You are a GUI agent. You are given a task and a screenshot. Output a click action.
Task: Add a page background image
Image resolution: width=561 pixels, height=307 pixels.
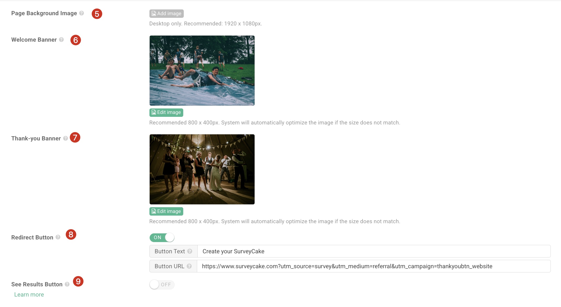[x=166, y=13]
